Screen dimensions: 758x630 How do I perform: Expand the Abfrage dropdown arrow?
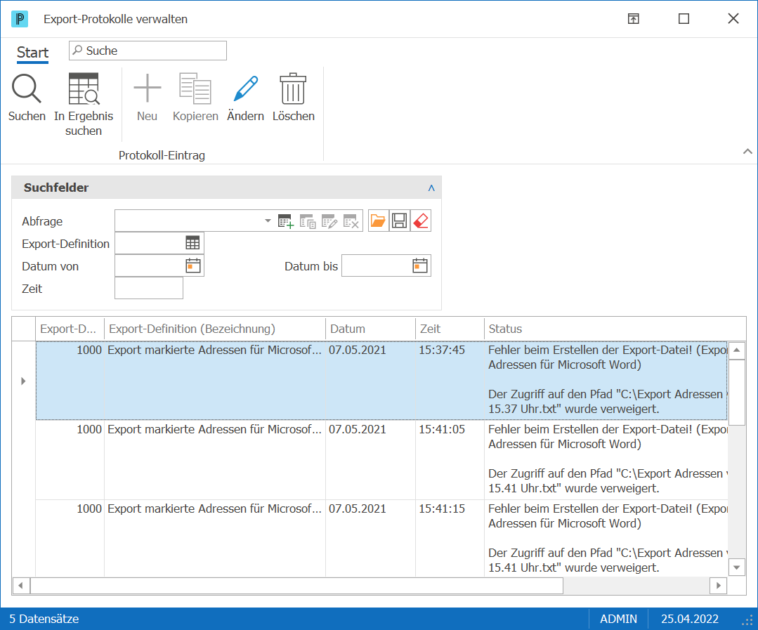(268, 221)
